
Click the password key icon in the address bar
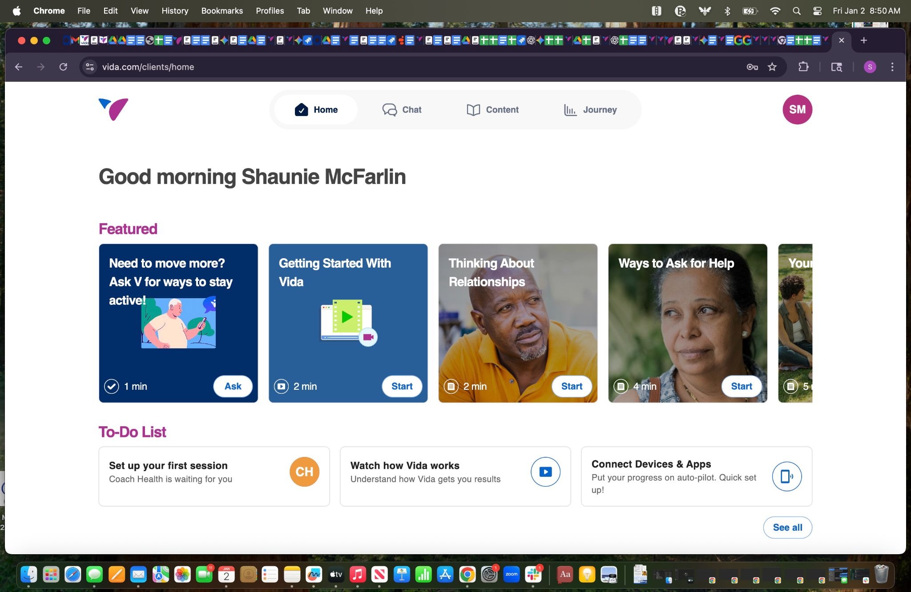coord(752,67)
